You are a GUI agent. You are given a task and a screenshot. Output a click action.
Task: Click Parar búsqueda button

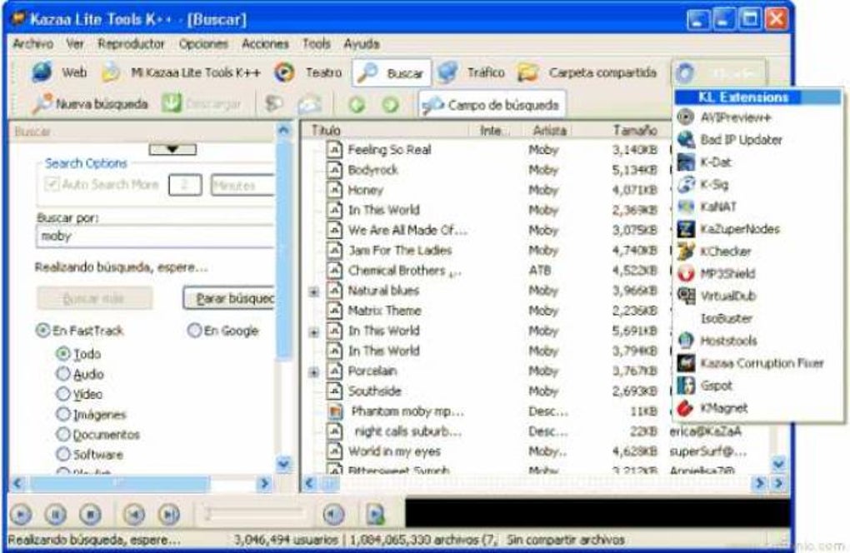[x=229, y=298]
